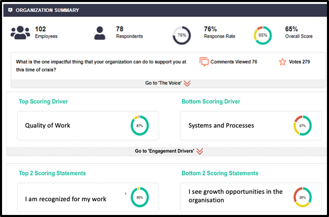This screenshot has height=217, width=329.
Task: Click the 'Comments Viewed 76' text
Action: pos(234,62)
